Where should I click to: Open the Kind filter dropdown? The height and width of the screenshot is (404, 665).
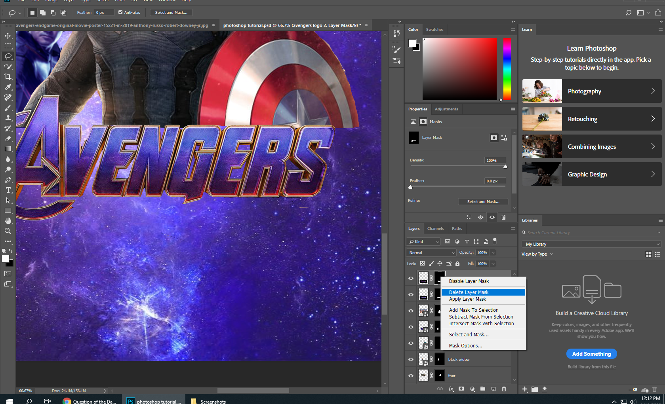423,241
